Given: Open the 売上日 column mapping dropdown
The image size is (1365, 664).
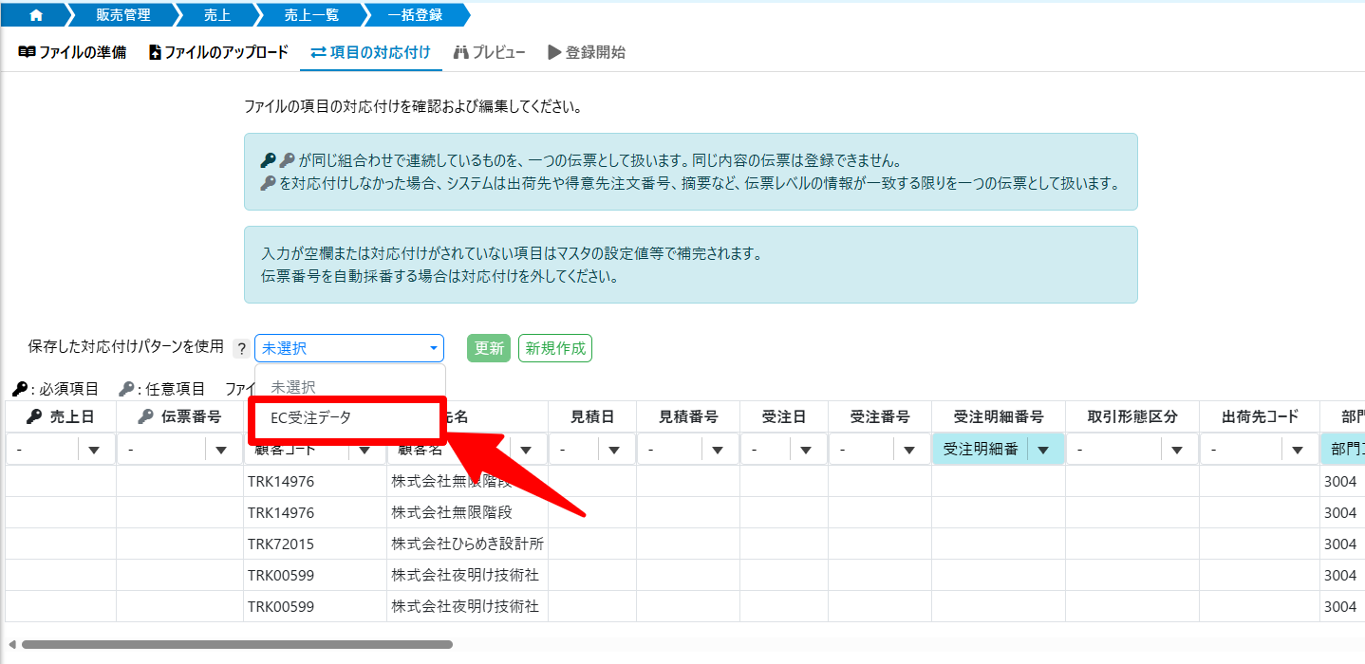Looking at the screenshot, I should click(94, 450).
